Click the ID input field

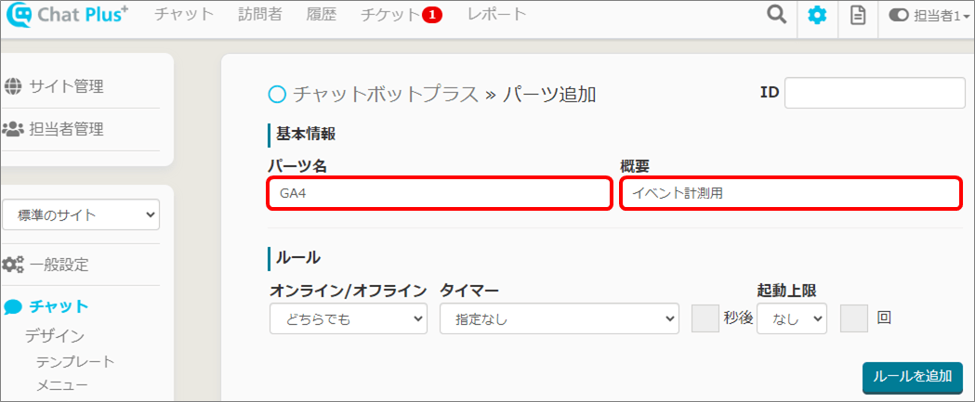click(x=875, y=93)
